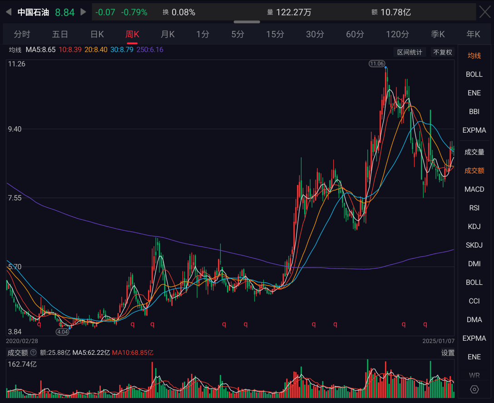Image resolution: width=494 pixels, height=403 pixels.
Task: Click the orange 20:8.40 MA legend
Action: point(96,50)
